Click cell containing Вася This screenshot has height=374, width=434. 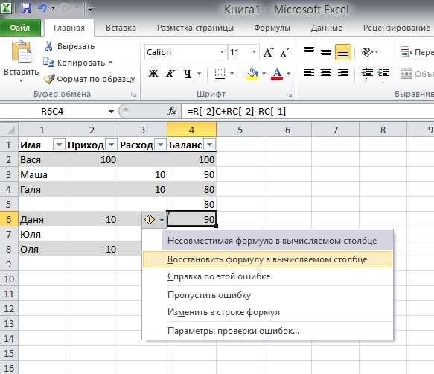pos(42,160)
